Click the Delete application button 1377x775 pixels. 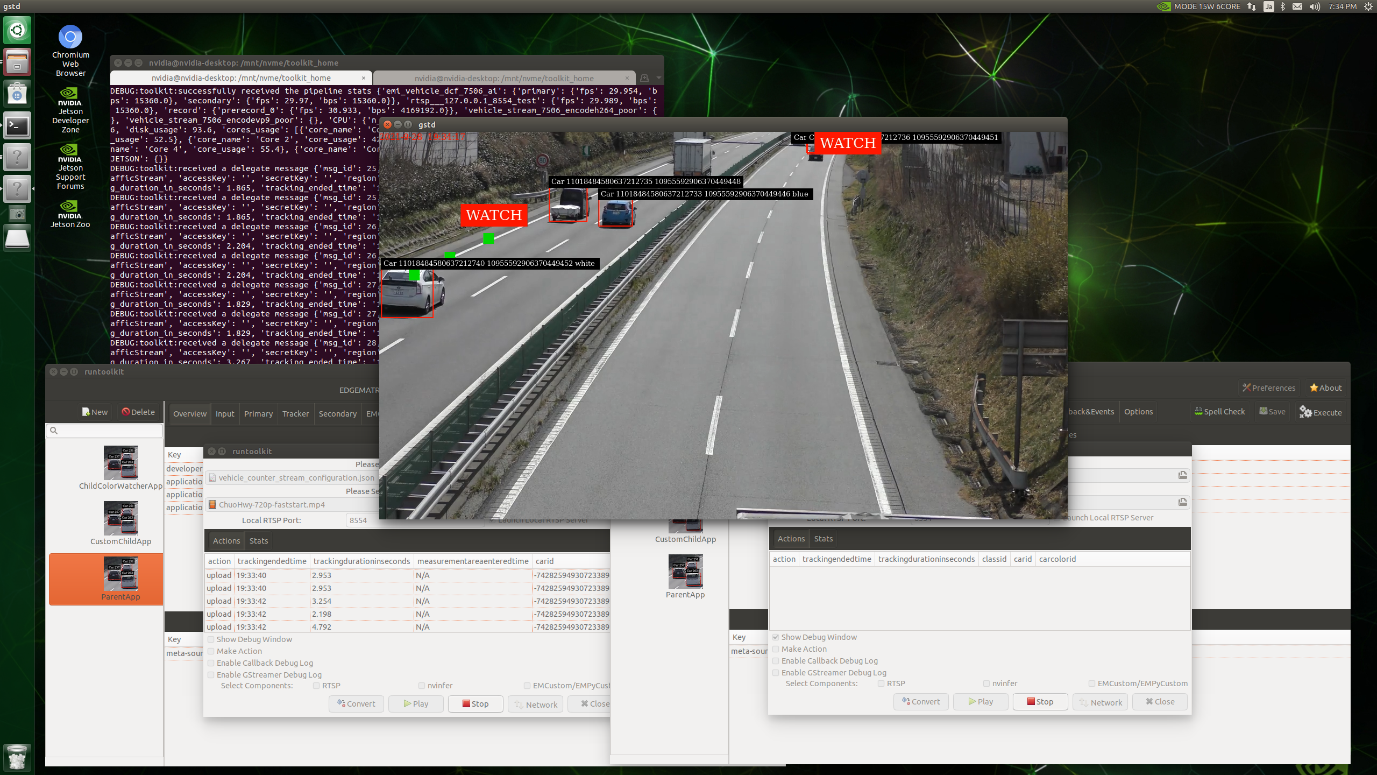coord(138,412)
